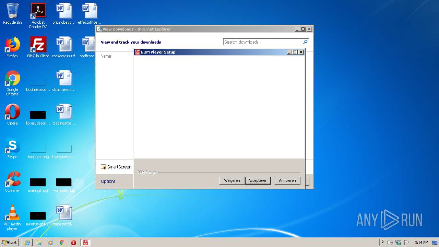Screen dimensions: 439x247
Task: Click the search magnifier in downloads window
Action: 306,42
